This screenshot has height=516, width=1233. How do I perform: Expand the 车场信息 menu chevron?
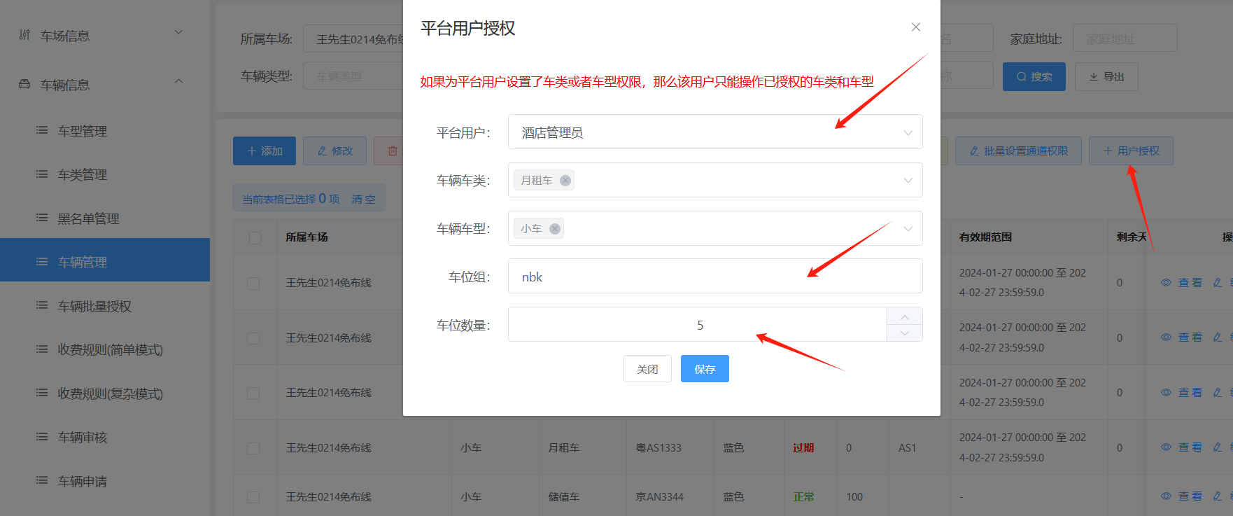[x=179, y=32]
